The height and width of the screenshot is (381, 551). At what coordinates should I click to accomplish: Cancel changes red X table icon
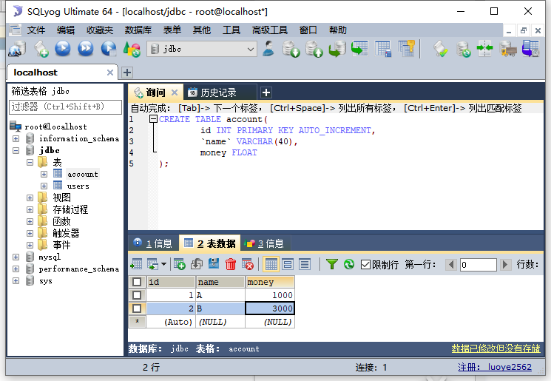tap(248, 264)
